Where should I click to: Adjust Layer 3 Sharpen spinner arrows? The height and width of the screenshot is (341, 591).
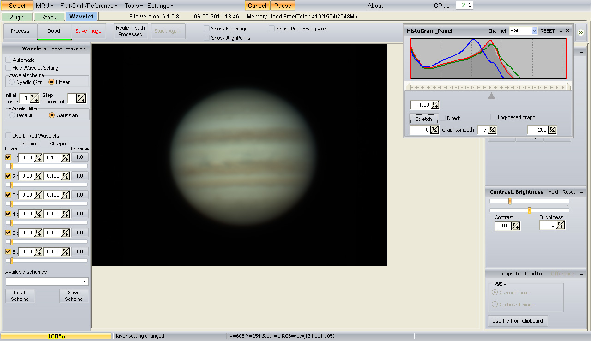click(x=65, y=195)
